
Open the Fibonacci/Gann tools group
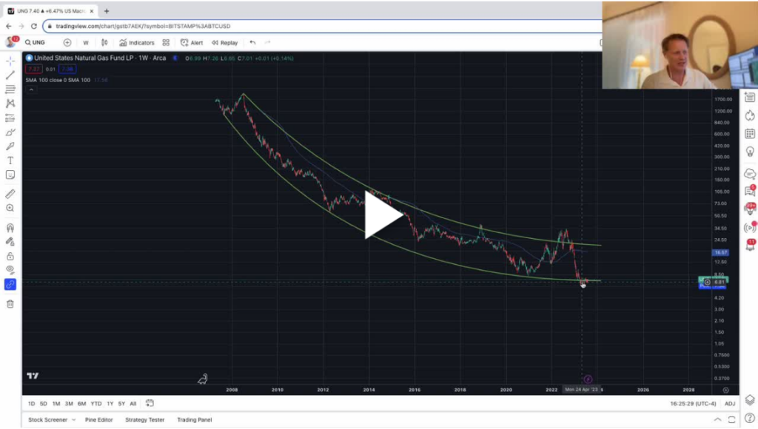10,89
